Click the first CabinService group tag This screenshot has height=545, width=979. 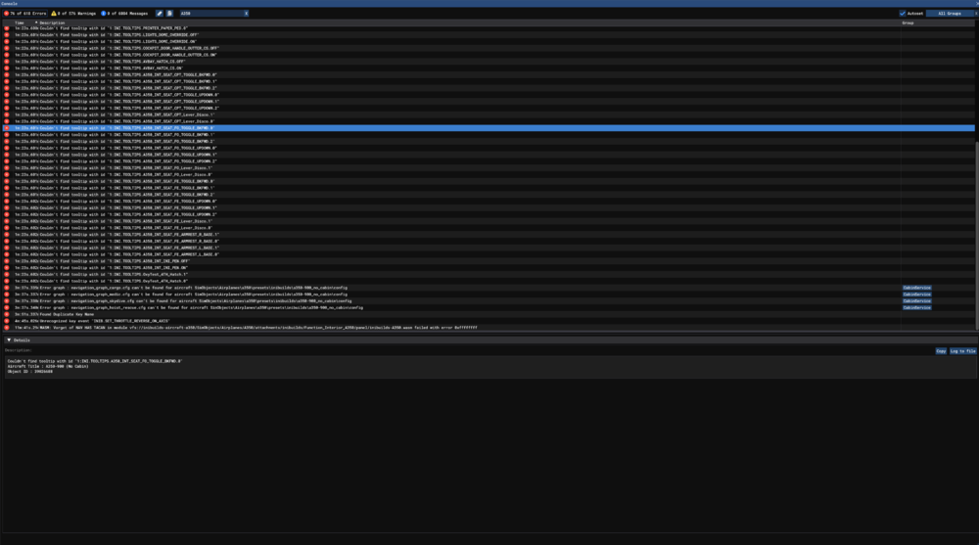[x=917, y=288]
